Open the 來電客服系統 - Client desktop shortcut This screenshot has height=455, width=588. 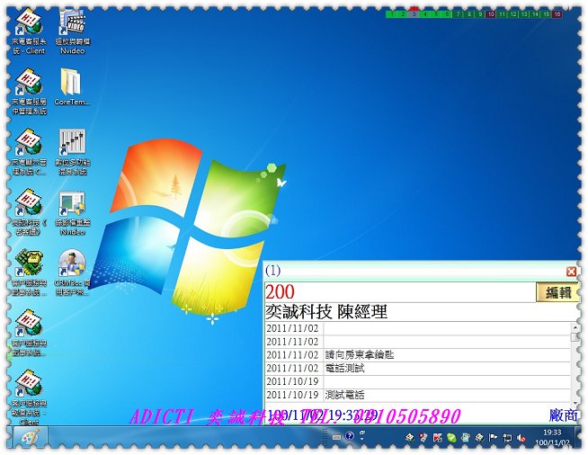pyautogui.click(x=29, y=33)
